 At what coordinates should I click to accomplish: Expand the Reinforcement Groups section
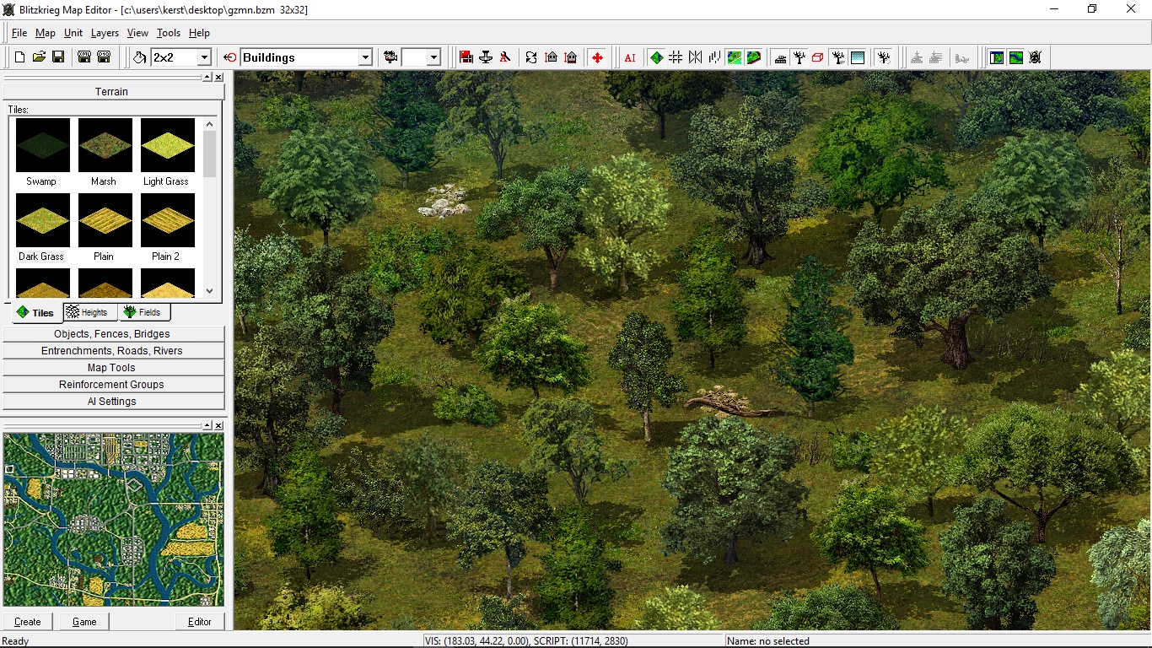113,385
